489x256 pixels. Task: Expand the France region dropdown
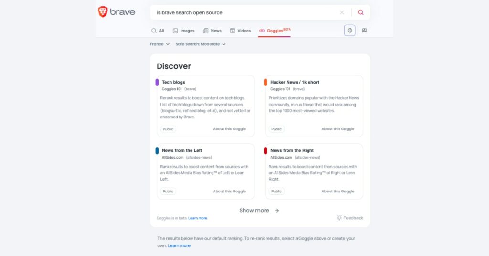pyautogui.click(x=159, y=44)
